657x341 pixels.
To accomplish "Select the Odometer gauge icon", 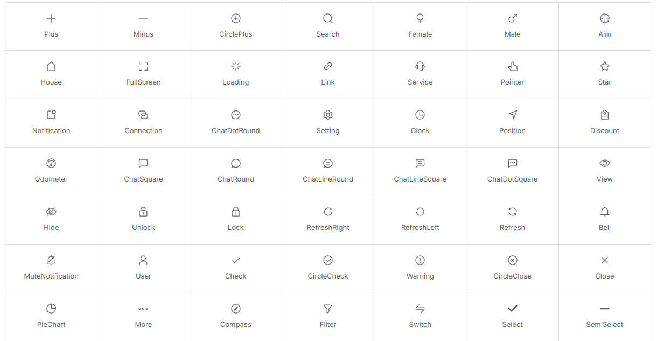I will pos(51,163).
